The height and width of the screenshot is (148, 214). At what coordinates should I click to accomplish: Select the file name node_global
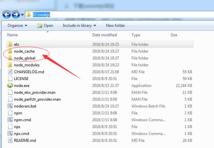pos(25,58)
